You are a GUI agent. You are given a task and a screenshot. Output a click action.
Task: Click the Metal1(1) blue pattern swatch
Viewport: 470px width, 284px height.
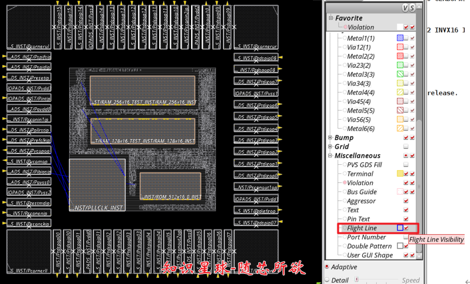401,38
